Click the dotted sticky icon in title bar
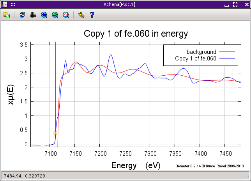 [x=13, y=4]
